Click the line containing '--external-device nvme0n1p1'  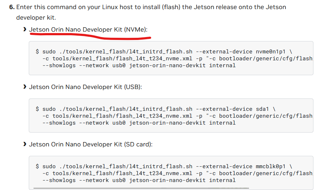point(164,52)
